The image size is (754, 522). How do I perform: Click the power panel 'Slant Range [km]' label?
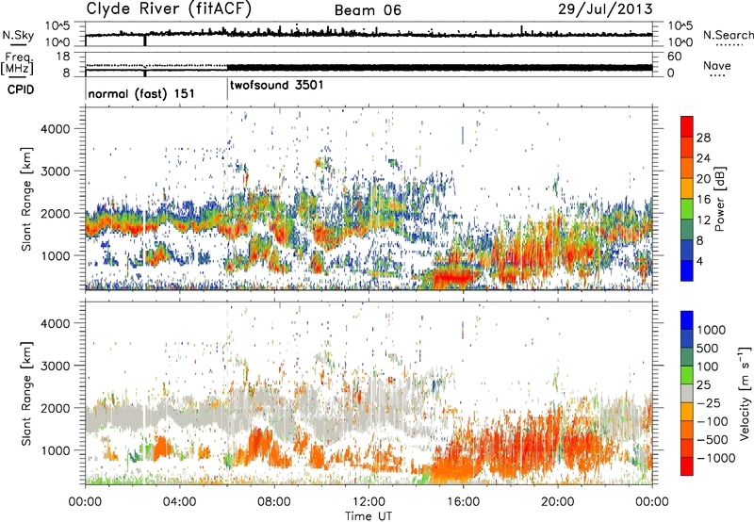pyautogui.click(x=26, y=199)
